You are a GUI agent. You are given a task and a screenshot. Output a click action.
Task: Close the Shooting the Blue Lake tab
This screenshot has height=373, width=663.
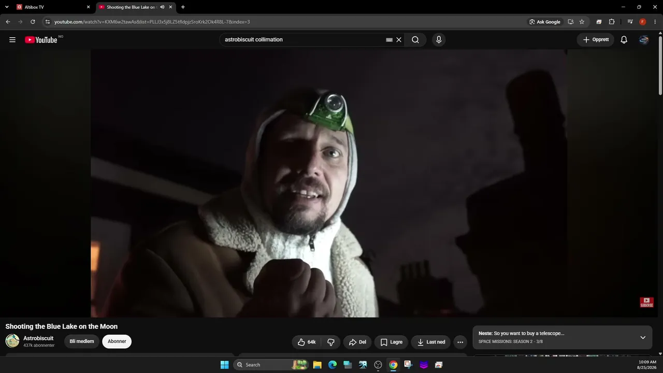point(170,7)
